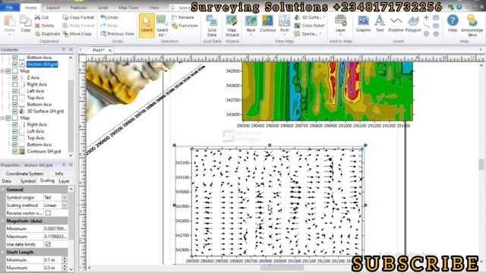Close the Plot1 document tab
The height and width of the screenshot is (273, 486).
click(x=110, y=50)
